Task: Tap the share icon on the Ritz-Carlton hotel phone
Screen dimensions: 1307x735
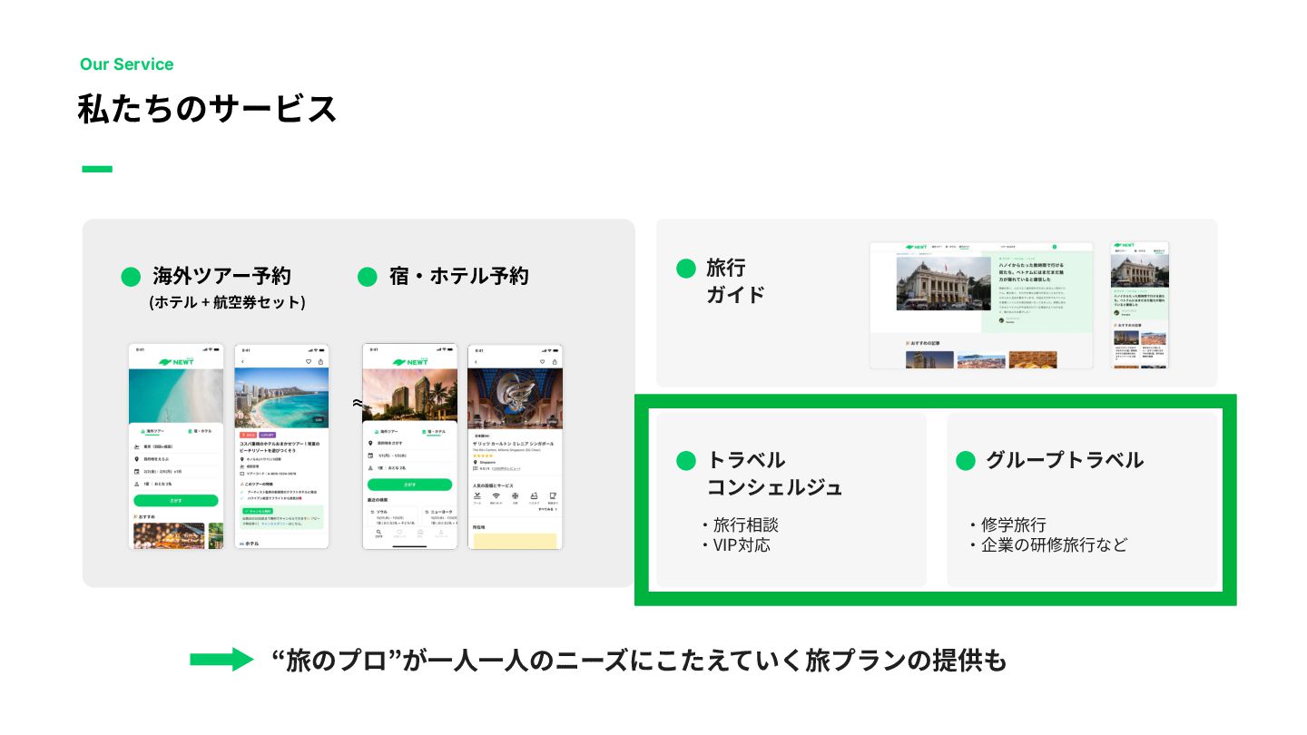Action: (x=555, y=361)
